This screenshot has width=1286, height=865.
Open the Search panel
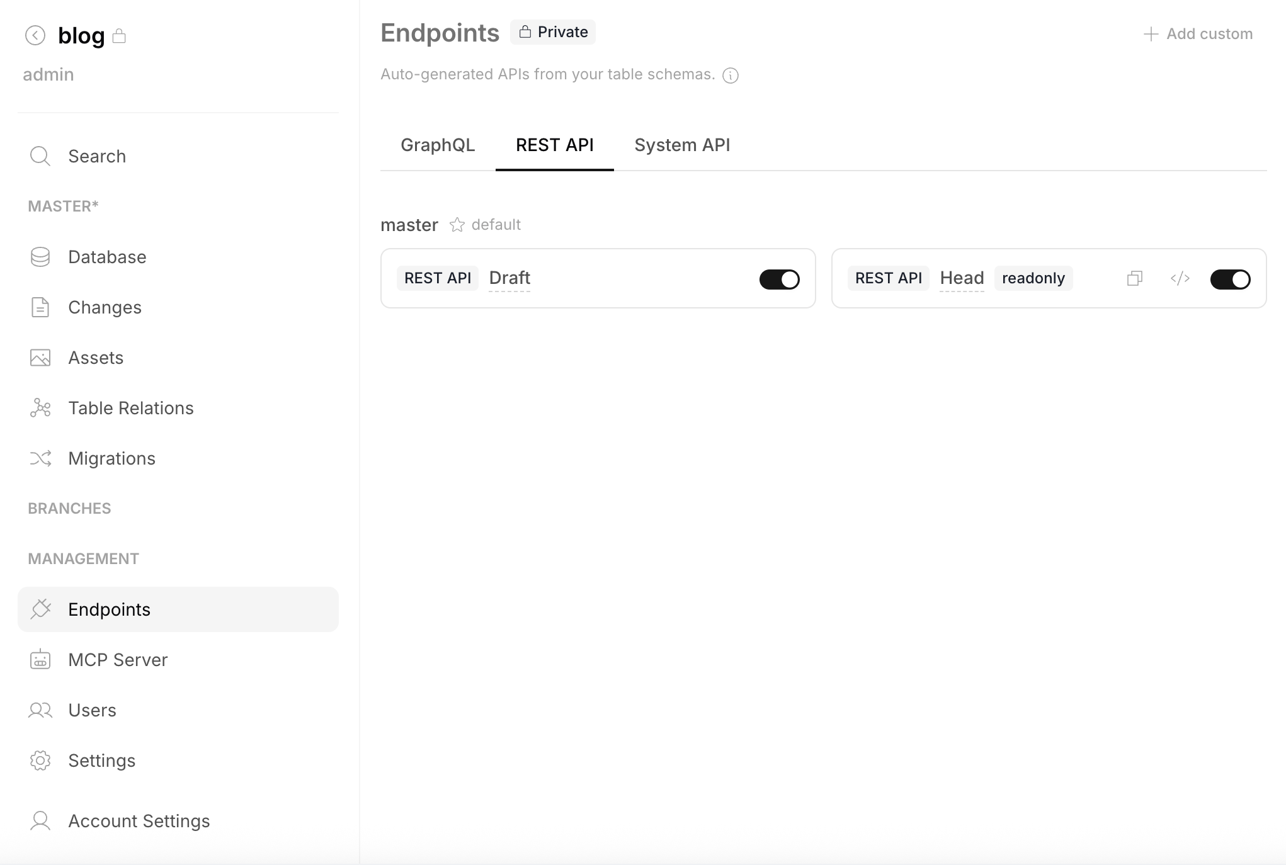[96, 155]
